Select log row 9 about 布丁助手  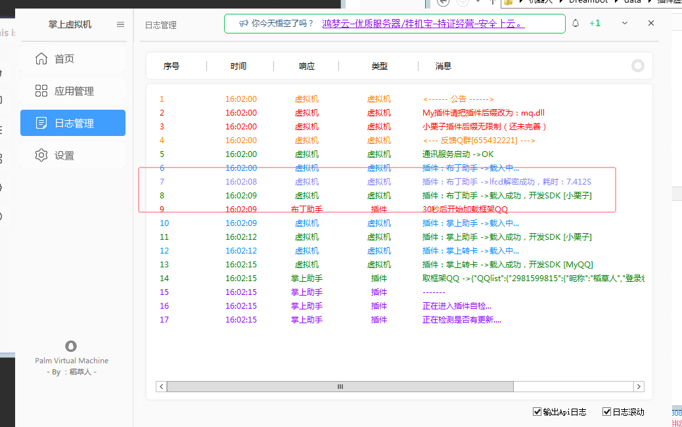[394, 209]
